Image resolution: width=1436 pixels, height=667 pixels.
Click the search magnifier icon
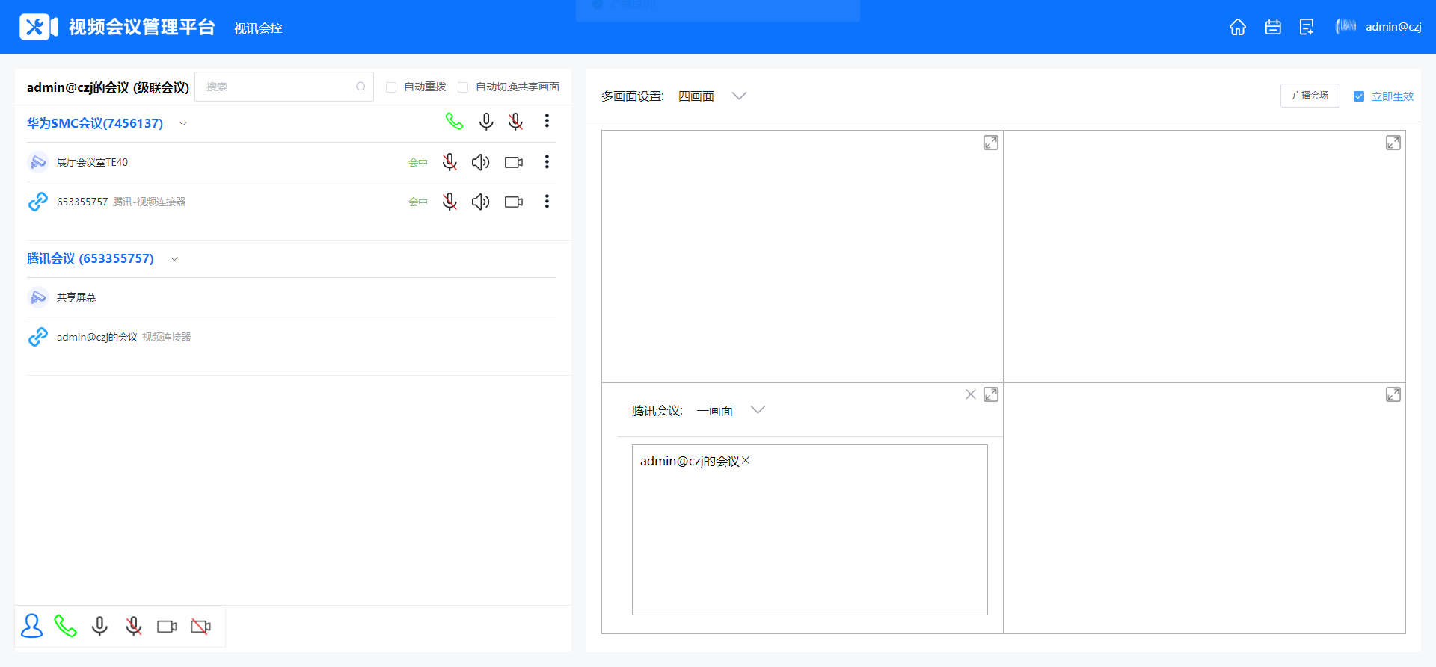(360, 87)
